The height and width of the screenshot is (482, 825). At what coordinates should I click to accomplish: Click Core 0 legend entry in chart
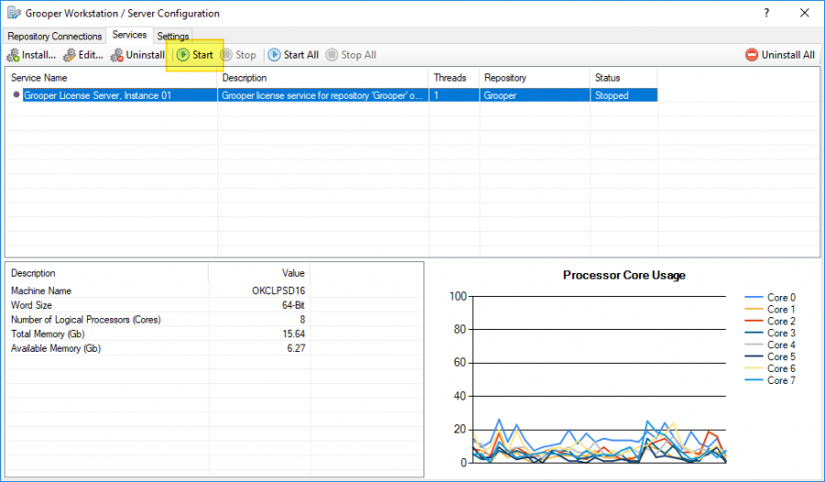click(781, 298)
